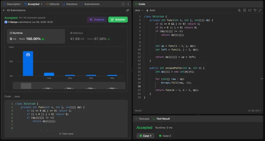Expand editor with fullscreen arrows icon
This screenshot has width=265, height=141.
[260, 10]
